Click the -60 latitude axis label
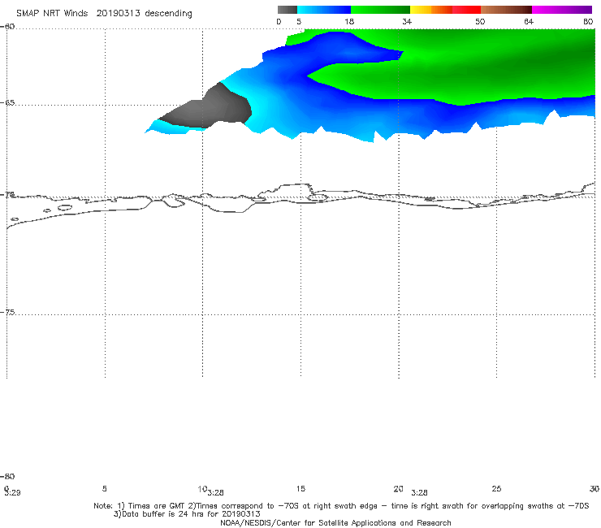 coord(7,27)
